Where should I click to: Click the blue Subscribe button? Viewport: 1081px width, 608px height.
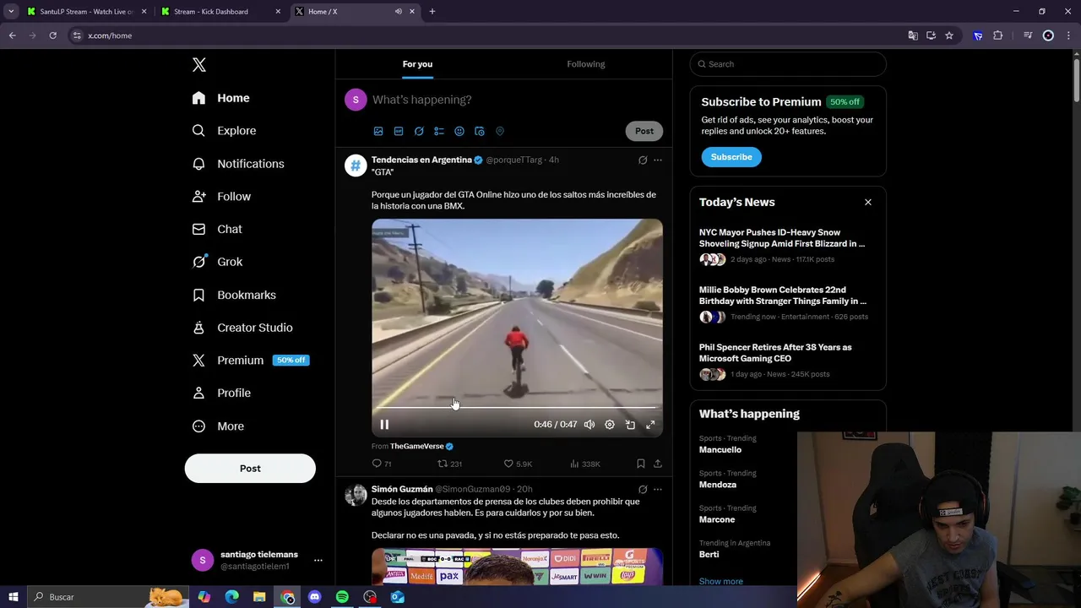click(x=731, y=157)
